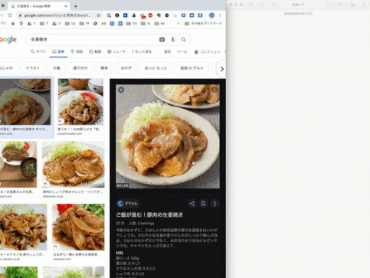Open the Ch bookmarks folder
The height and width of the screenshot is (278, 370).
(132, 24)
